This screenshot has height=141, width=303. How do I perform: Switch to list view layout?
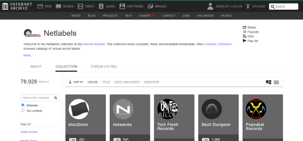276,82
